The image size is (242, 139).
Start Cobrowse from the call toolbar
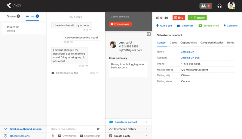pyautogui.click(x=231, y=26)
